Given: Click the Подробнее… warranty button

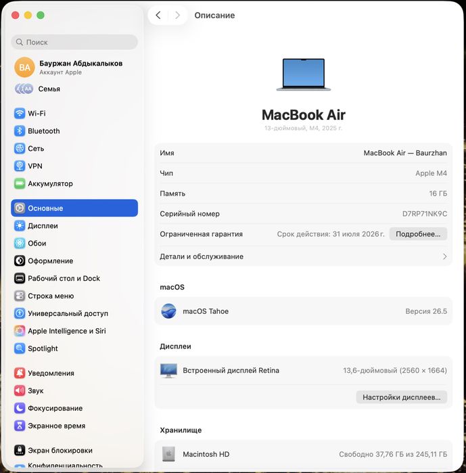Looking at the screenshot, I should tap(418, 234).
